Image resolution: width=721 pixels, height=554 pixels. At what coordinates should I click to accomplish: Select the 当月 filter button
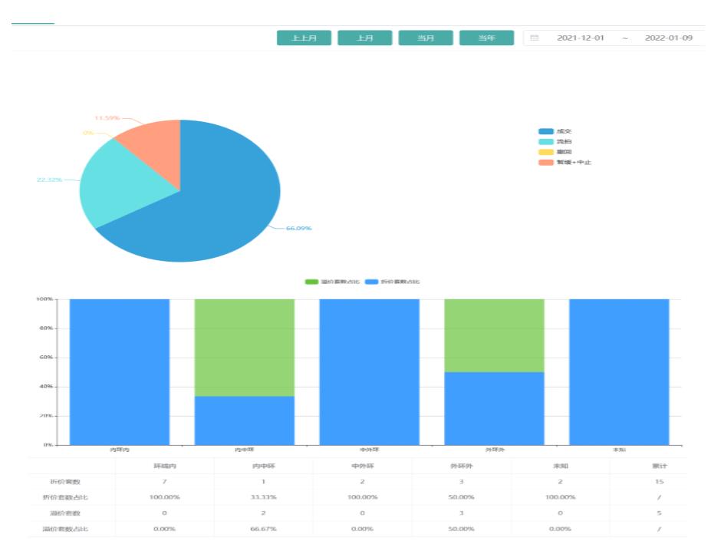coord(426,38)
